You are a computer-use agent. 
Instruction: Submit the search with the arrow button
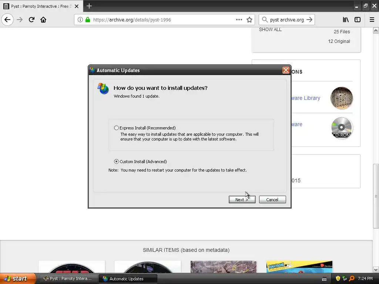[x=309, y=20]
